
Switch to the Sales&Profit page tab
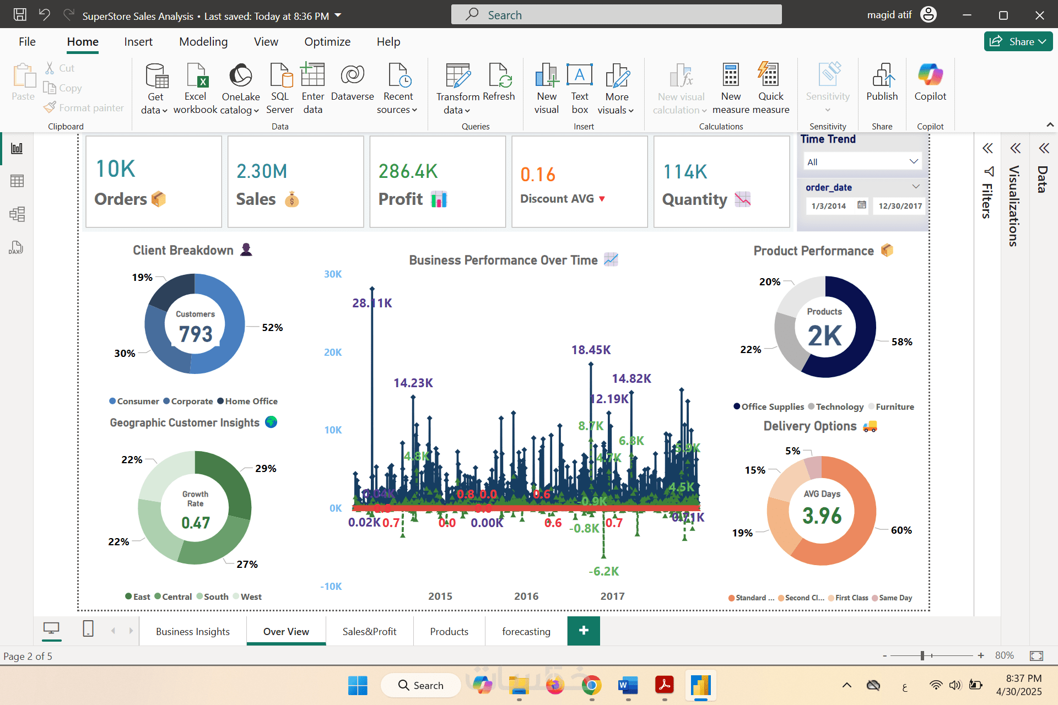[369, 632]
